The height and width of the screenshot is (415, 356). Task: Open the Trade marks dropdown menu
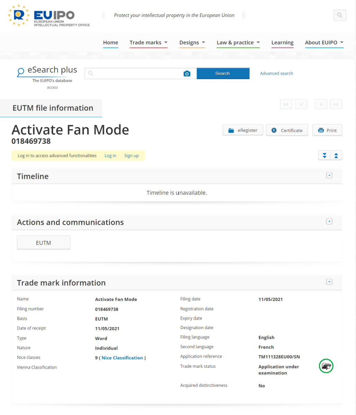point(149,43)
